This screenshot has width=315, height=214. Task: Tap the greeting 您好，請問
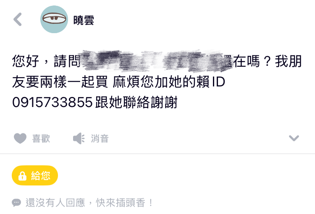[46, 61]
